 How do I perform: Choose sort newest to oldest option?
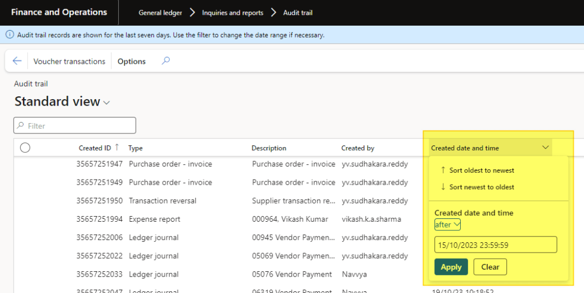[481, 187]
